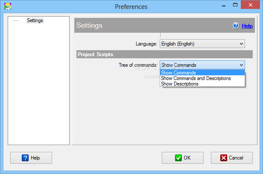Collapse the Tree of commands dropdown arrow

click(x=241, y=65)
